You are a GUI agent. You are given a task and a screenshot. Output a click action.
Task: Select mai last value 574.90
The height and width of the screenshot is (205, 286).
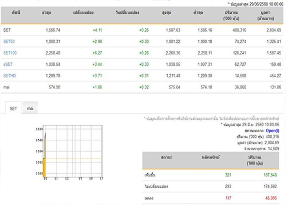pos(54,87)
